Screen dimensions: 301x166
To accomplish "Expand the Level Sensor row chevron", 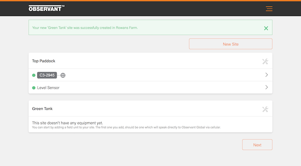I will (x=266, y=87).
